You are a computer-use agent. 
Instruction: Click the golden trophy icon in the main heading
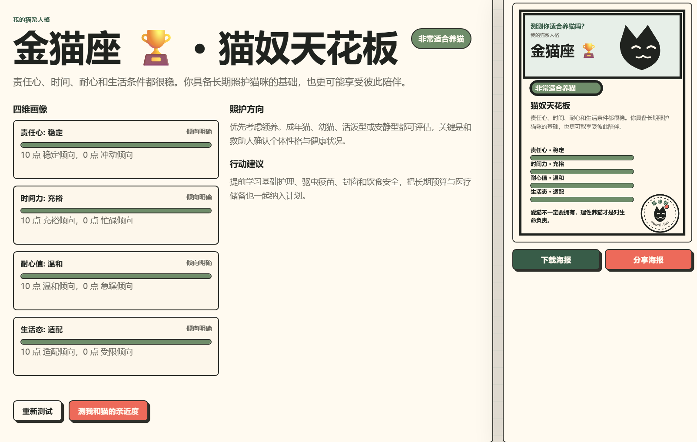[x=156, y=48]
